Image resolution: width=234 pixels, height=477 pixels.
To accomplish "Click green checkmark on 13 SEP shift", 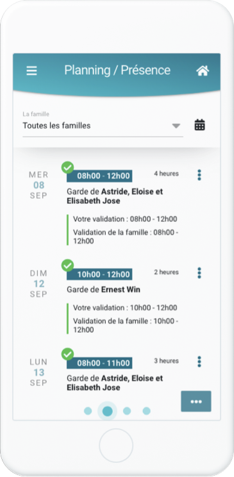I will [67, 354].
